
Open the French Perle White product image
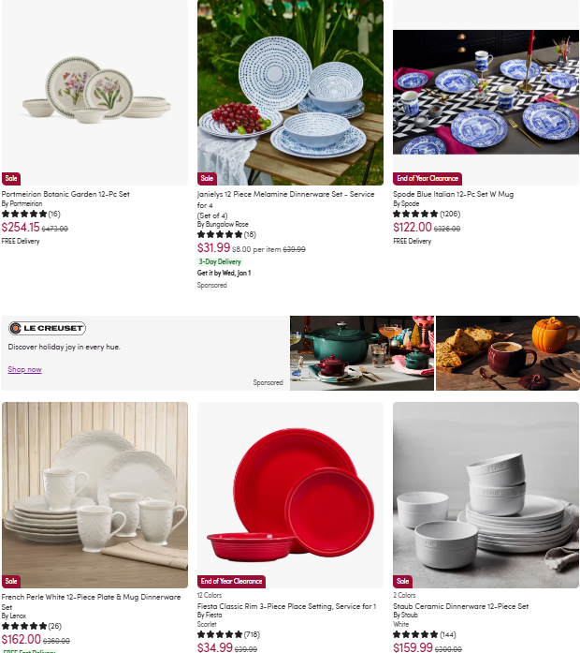pos(94,495)
